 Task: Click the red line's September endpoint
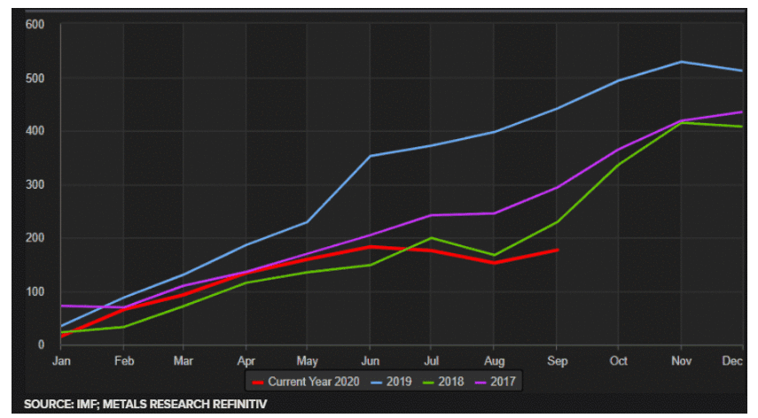pyautogui.click(x=556, y=250)
